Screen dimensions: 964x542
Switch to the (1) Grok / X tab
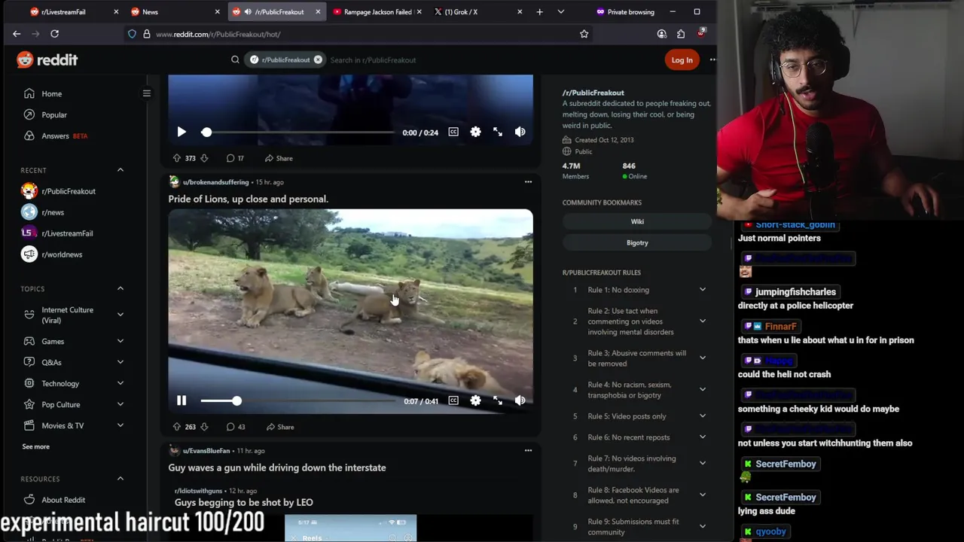click(477, 12)
